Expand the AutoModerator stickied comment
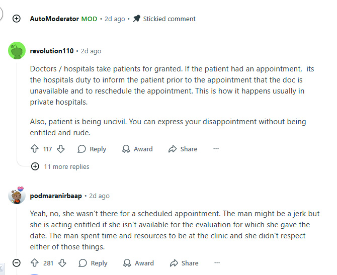This screenshot has height=275, width=337. (17, 19)
